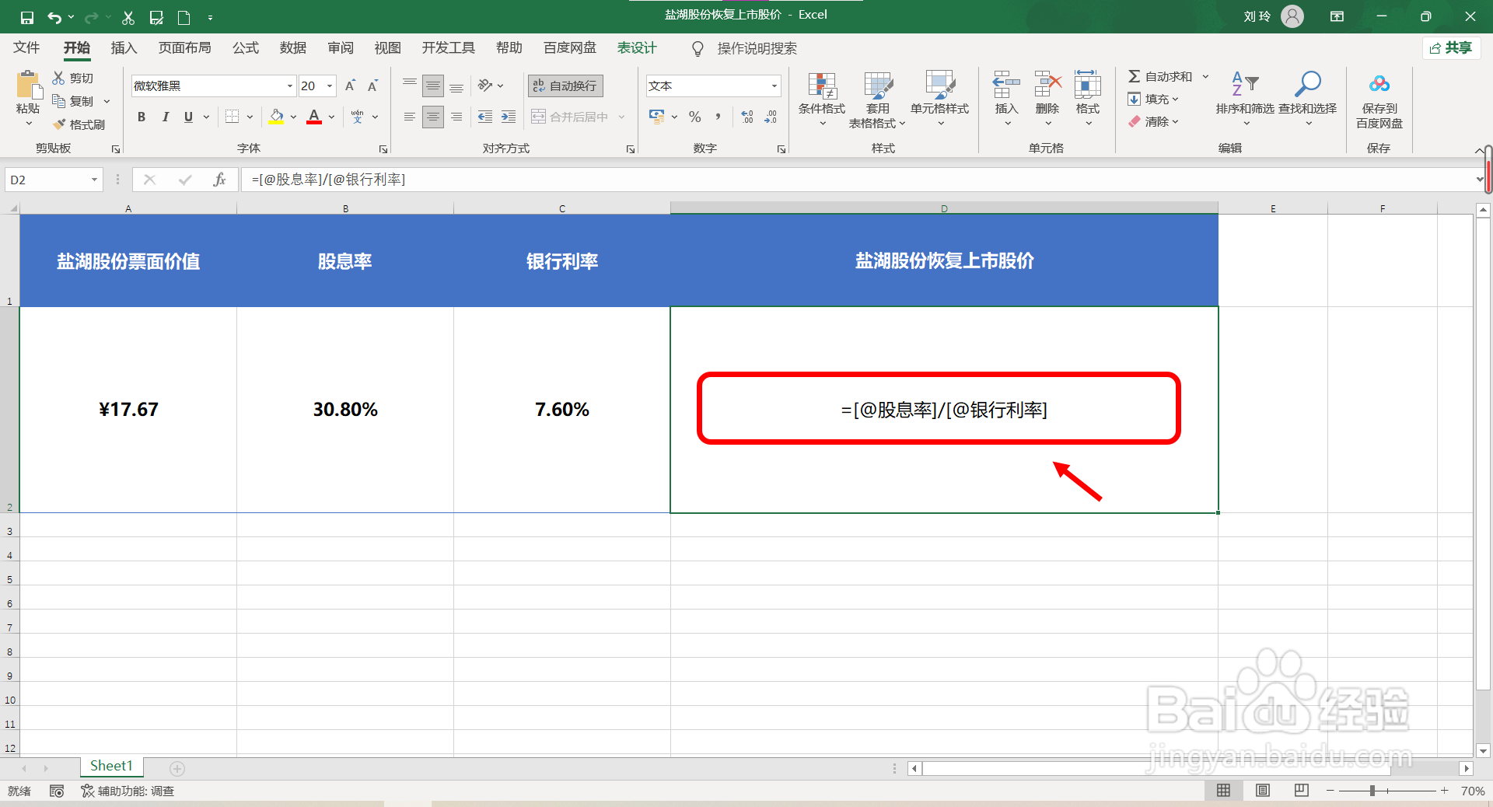This screenshot has height=807, width=1493.
Task: Apply comma style number format
Action: [x=718, y=117]
